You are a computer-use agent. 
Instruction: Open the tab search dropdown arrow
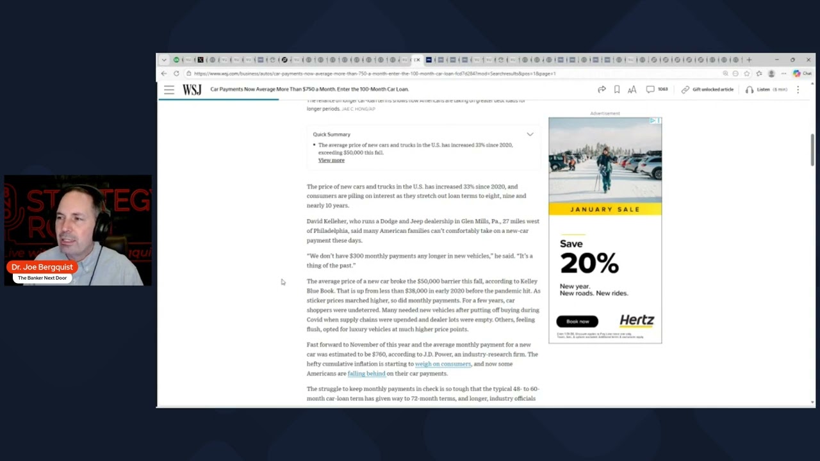(x=164, y=60)
